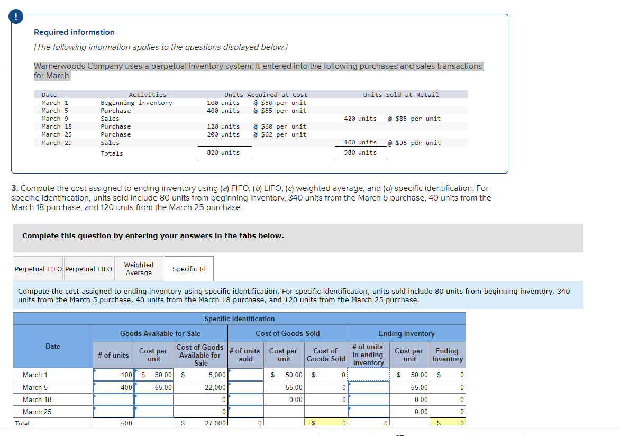Click March 1 number of units available field
Screen dimensions: 620x436
click(114, 375)
